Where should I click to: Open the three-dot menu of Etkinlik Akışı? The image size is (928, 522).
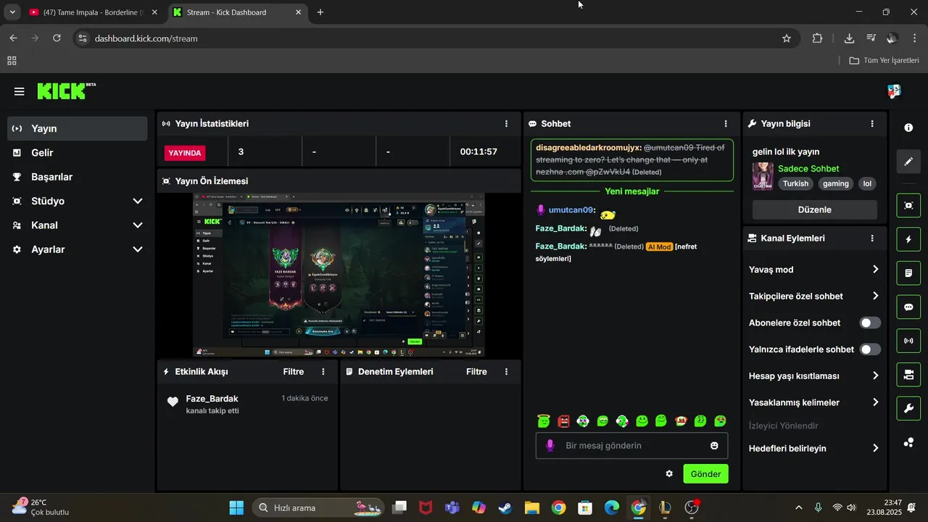coord(323,372)
